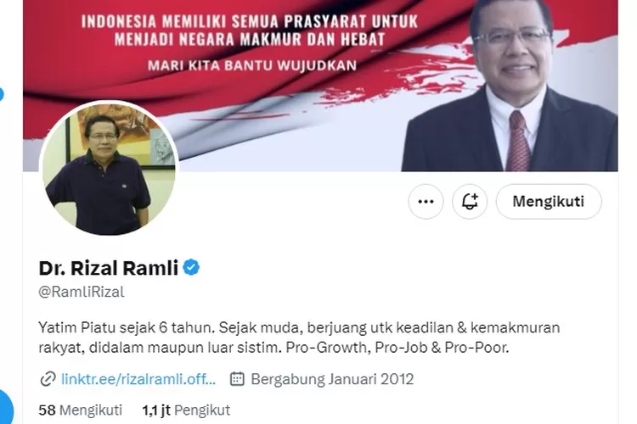Click the MARI KITA BANTU WUJUDKAN banner text
This screenshot has height=424, width=637.
tap(252, 65)
